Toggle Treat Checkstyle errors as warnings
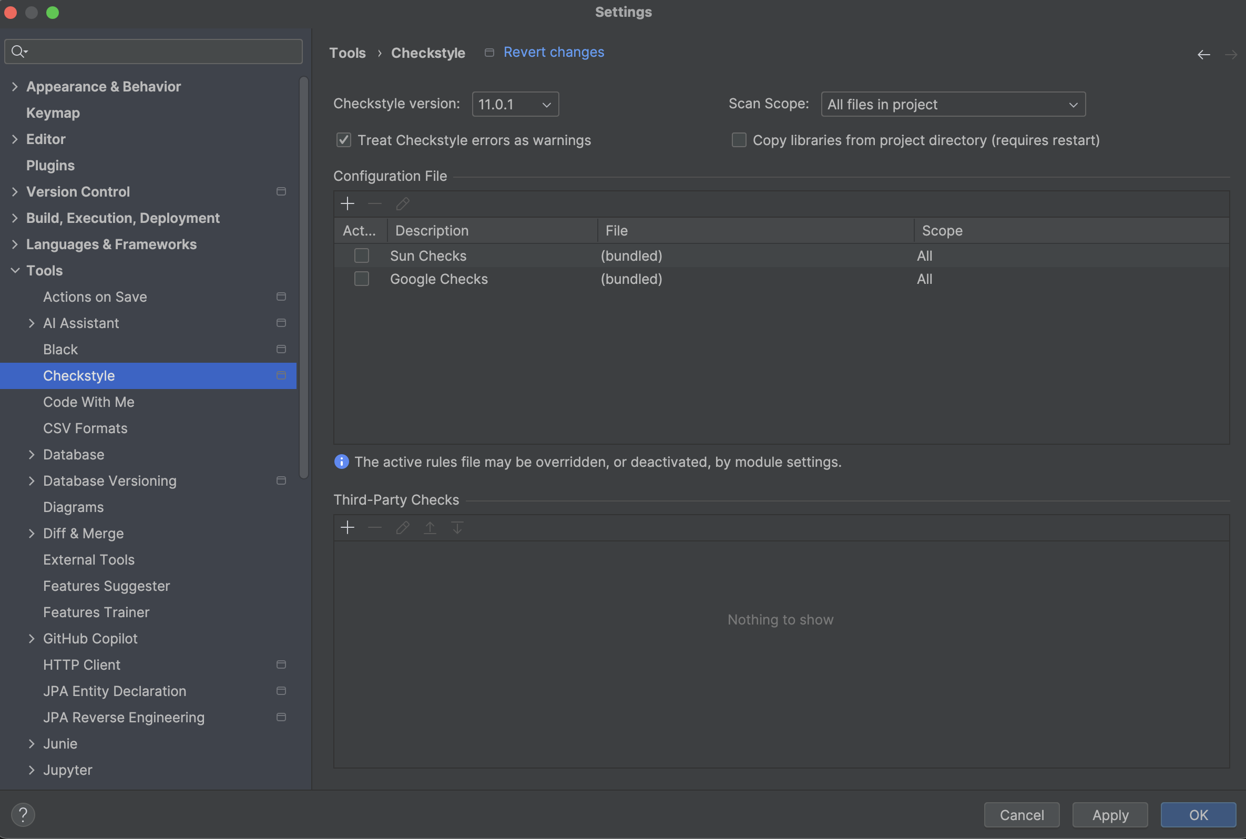 (x=343, y=140)
